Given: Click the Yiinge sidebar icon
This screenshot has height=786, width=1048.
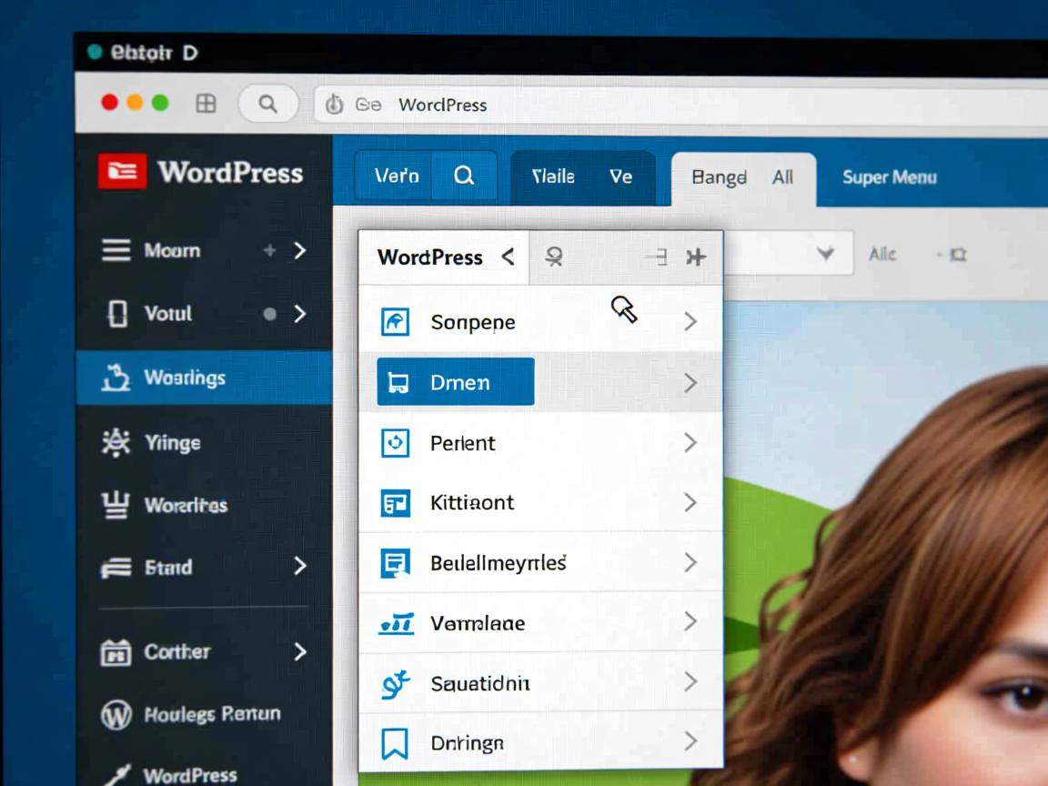Looking at the screenshot, I should tap(115, 443).
